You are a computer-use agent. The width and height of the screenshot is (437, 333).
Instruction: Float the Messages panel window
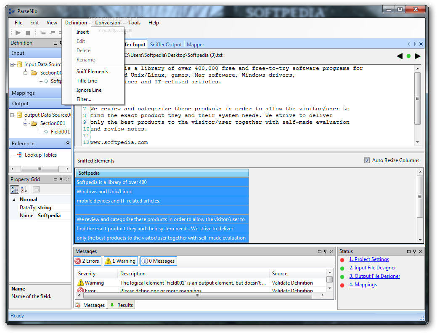pyautogui.click(x=320, y=251)
